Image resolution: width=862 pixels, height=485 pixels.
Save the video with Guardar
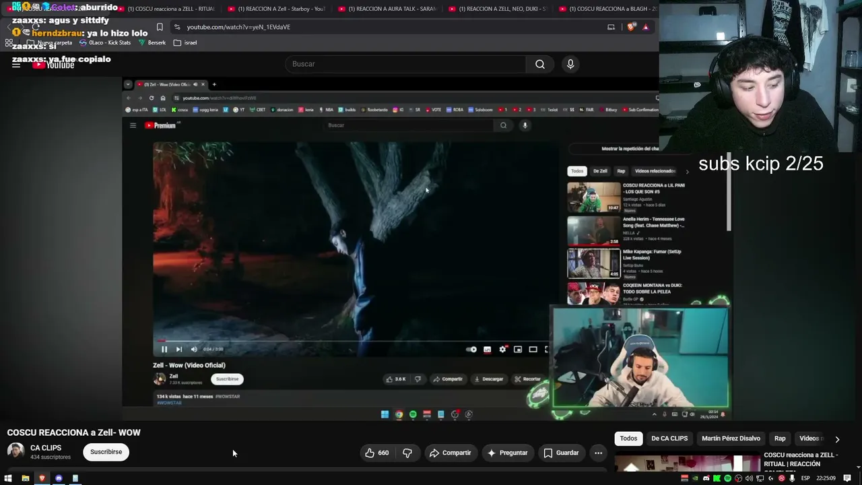point(561,453)
